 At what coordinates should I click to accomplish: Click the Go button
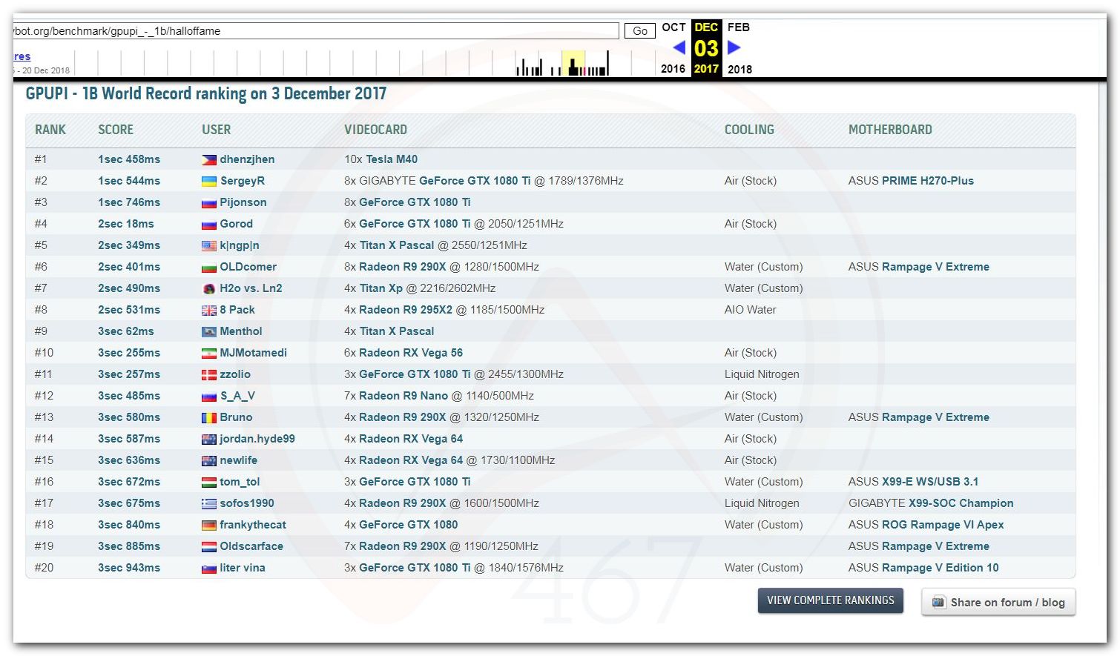point(639,31)
